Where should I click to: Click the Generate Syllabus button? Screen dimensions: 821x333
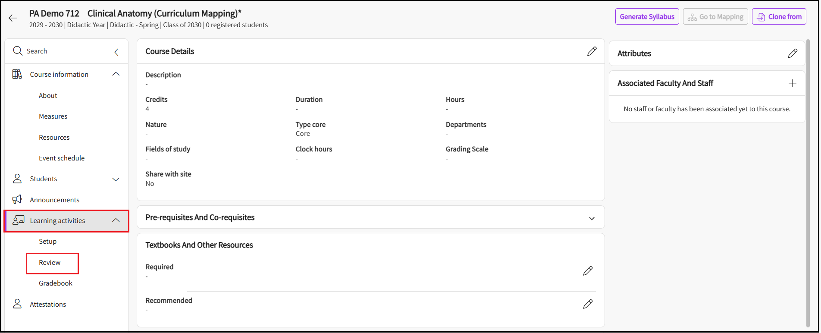coord(647,17)
